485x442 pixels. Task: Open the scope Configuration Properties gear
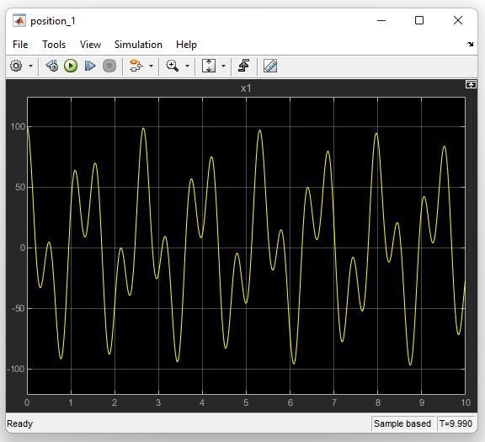[x=16, y=66]
